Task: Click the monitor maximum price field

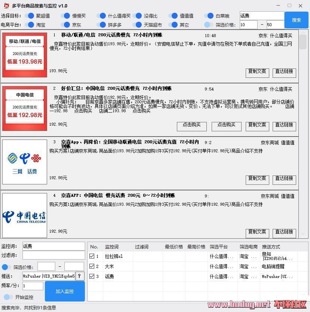Action: 74,266
